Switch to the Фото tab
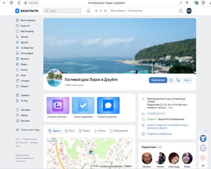This screenshot has height=169, width=211. point(70,131)
